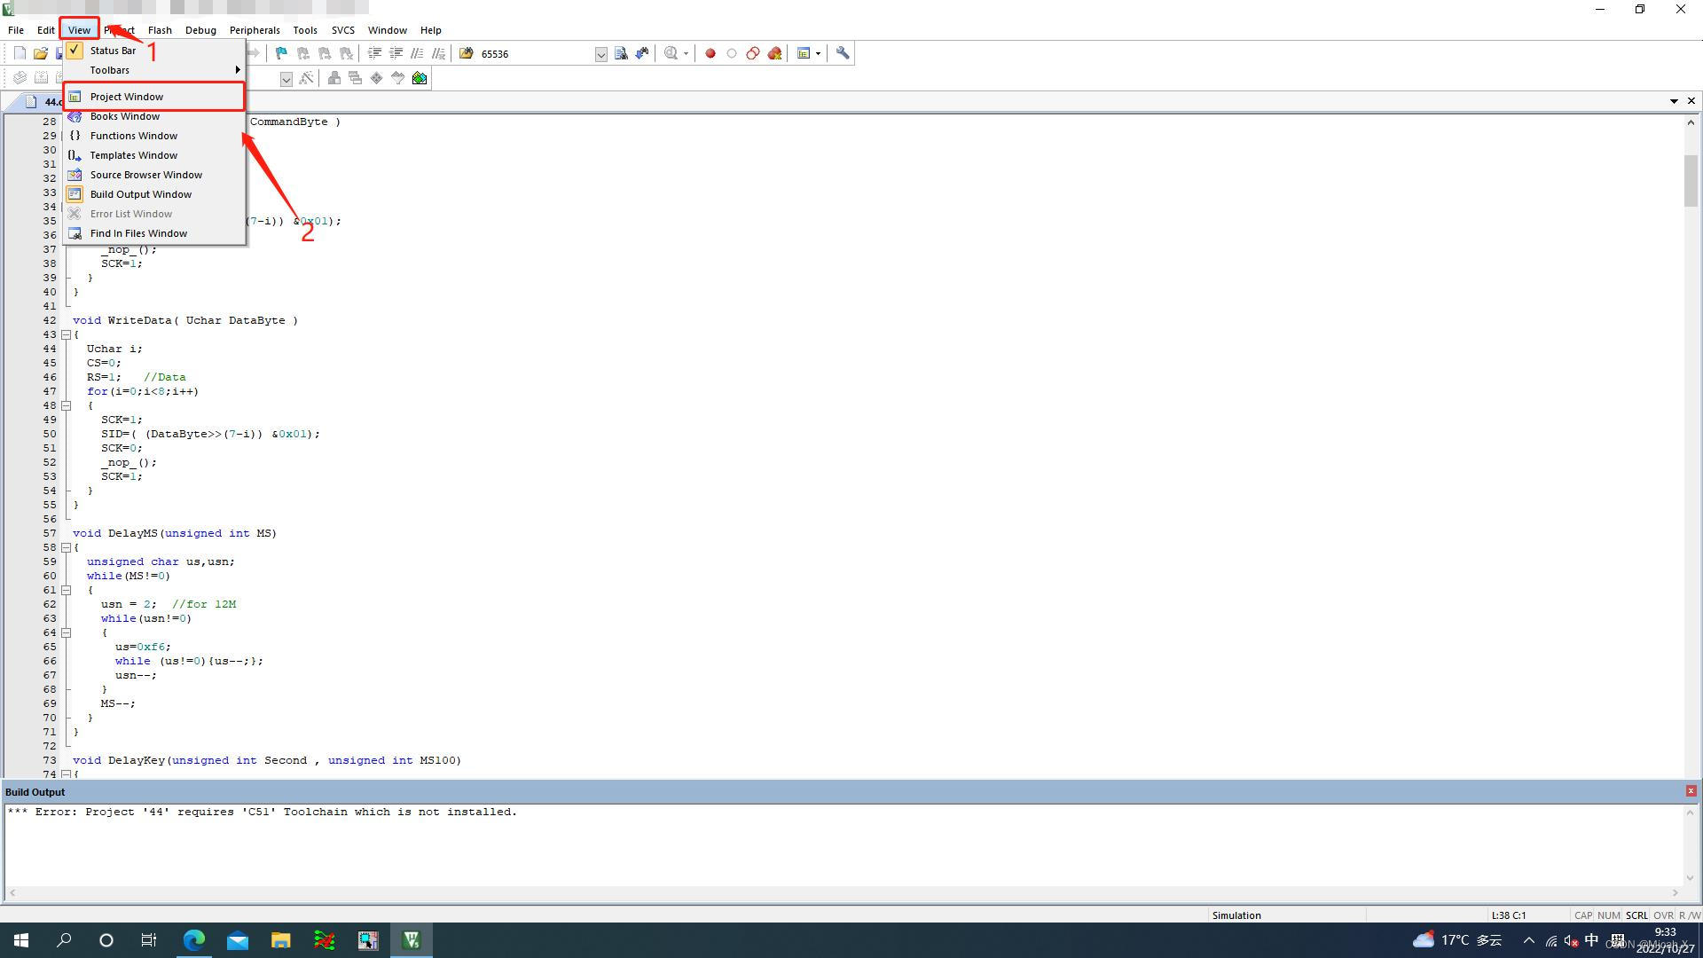The image size is (1703, 958).
Task: Click the New file icon
Action: click(x=20, y=53)
